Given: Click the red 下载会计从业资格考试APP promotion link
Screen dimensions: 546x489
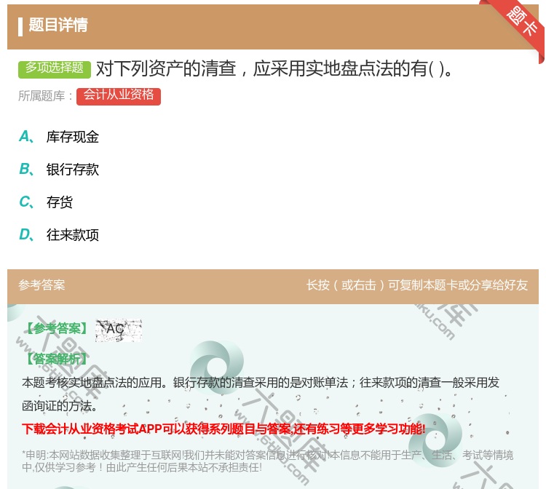Looking at the screenshot, I should point(223,429).
